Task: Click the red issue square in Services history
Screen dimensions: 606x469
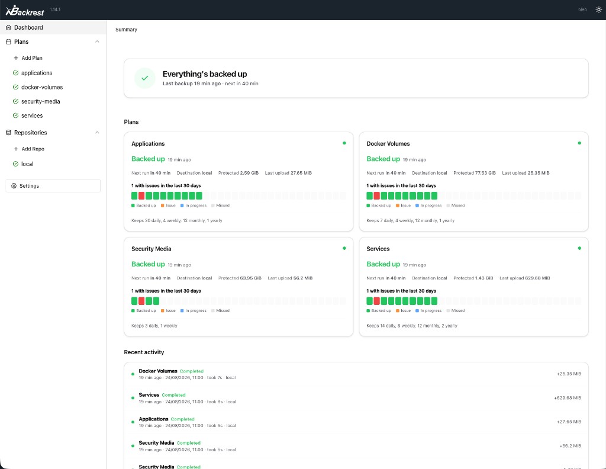Action: pyautogui.click(x=376, y=301)
